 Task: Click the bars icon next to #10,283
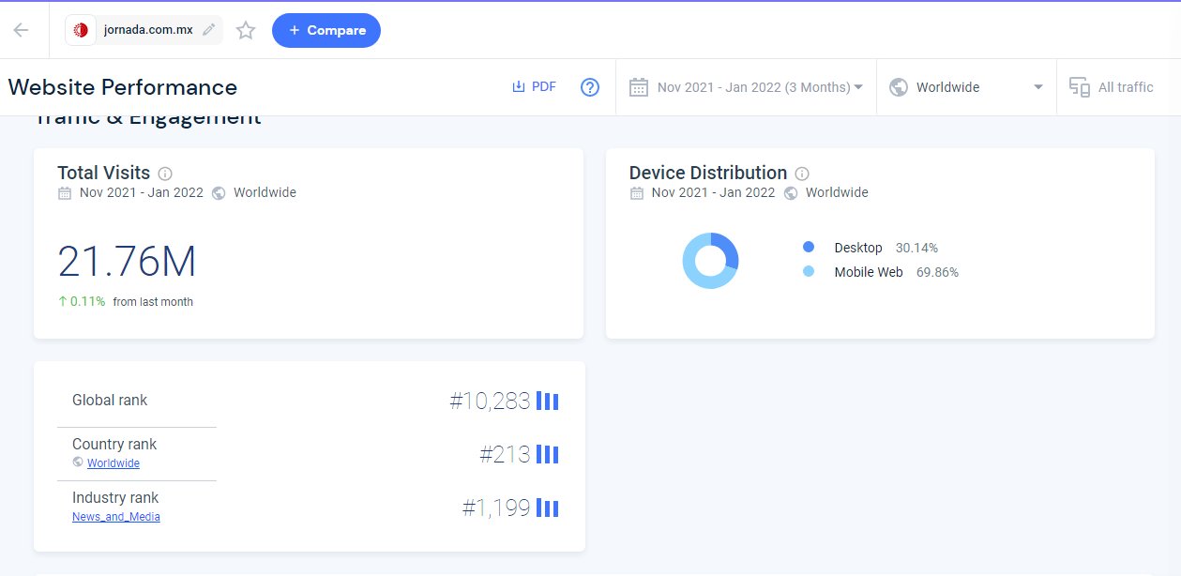(x=548, y=402)
